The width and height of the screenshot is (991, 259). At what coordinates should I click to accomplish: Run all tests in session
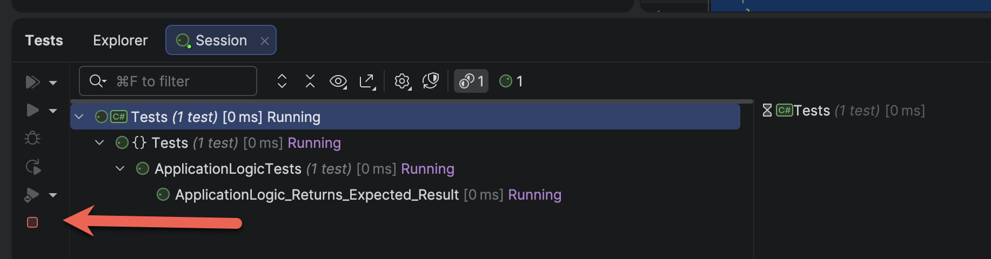pyautogui.click(x=32, y=82)
